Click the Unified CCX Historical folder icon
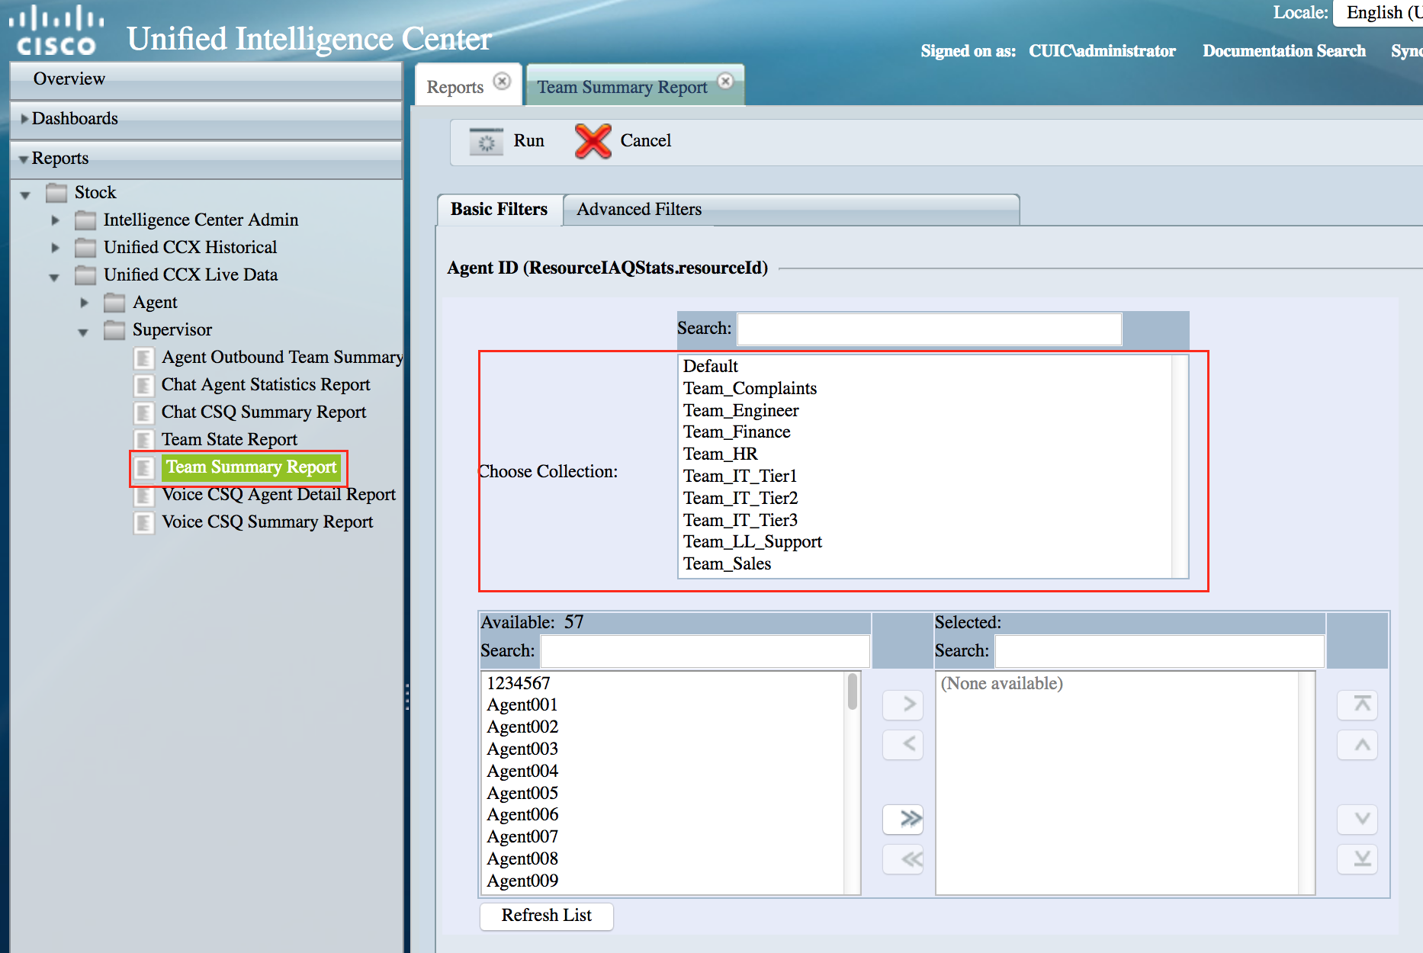1423x953 pixels. coord(85,248)
